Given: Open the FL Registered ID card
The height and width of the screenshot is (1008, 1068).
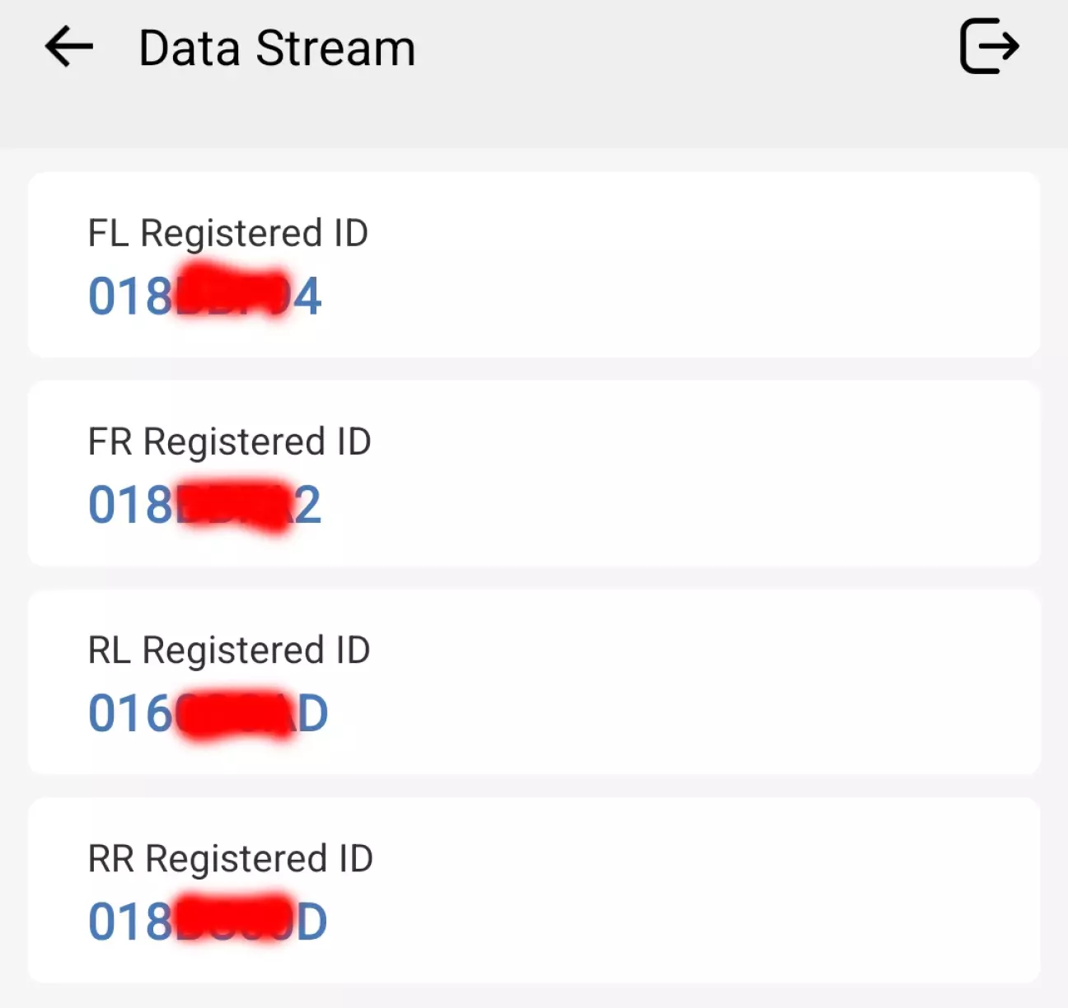Looking at the screenshot, I should coord(659,265).
